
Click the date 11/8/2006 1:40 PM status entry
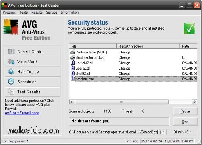pos(179,141)
